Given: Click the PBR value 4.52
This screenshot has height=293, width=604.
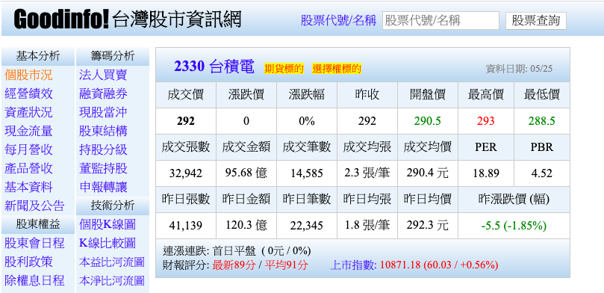Looking at the screenshot, I should [x=541, y=173].
